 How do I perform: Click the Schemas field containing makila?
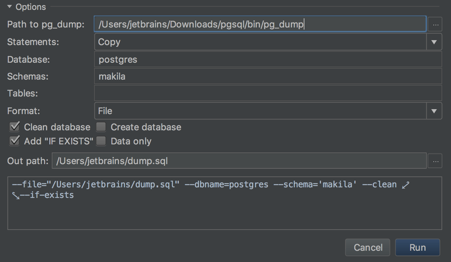click(268, 76)
